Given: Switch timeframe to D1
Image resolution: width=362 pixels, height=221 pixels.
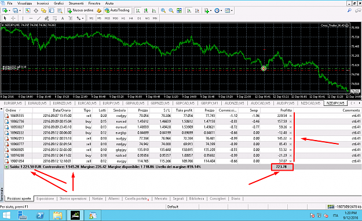Looking at the screenshot, I should 139,19.
